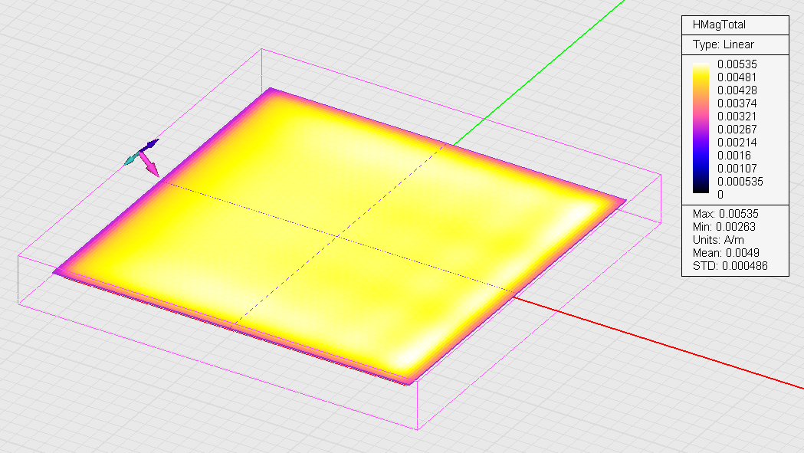Click the 0.00267 scale label
This screenshot has width=804, height=453.
(x=737, y=130)
